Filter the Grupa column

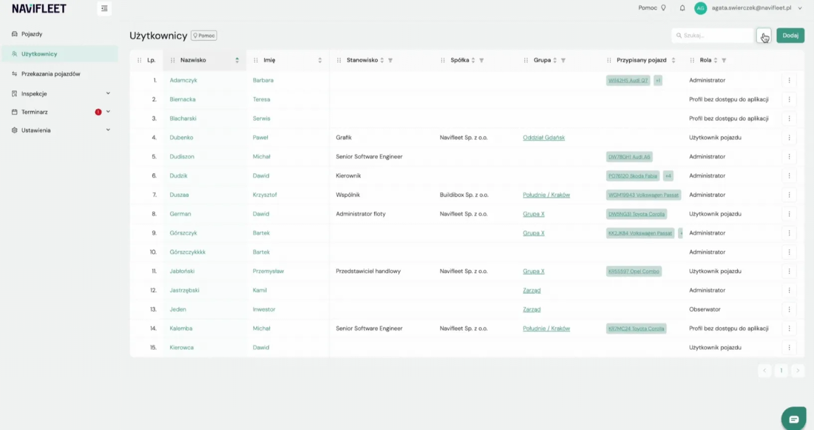tap(563, 60)
